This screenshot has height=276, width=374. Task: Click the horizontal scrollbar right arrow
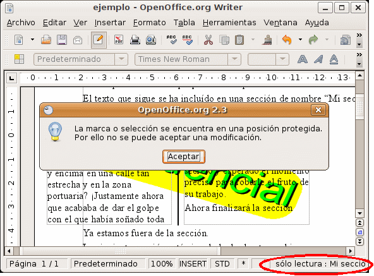click(x=350, y=251)
